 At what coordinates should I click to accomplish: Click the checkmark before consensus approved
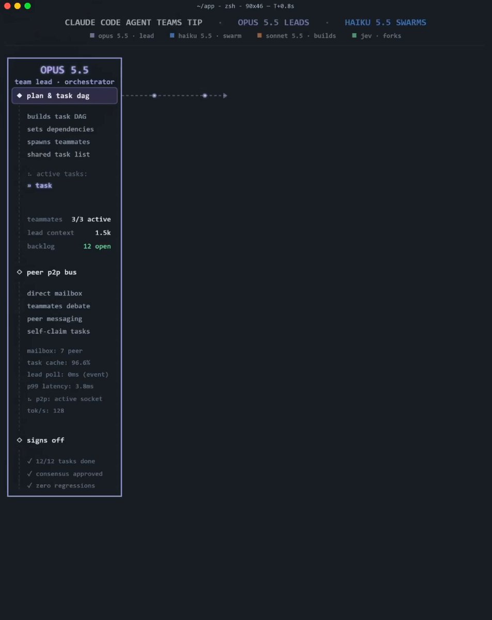[x=30, y=474]
